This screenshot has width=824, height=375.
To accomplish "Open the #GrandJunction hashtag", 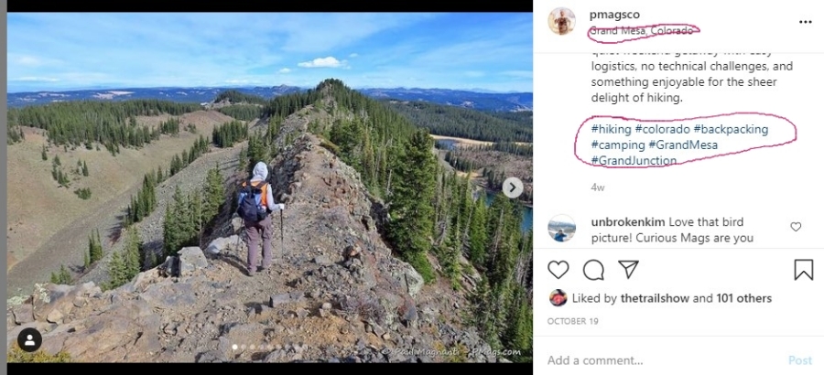I will (634, 160).
